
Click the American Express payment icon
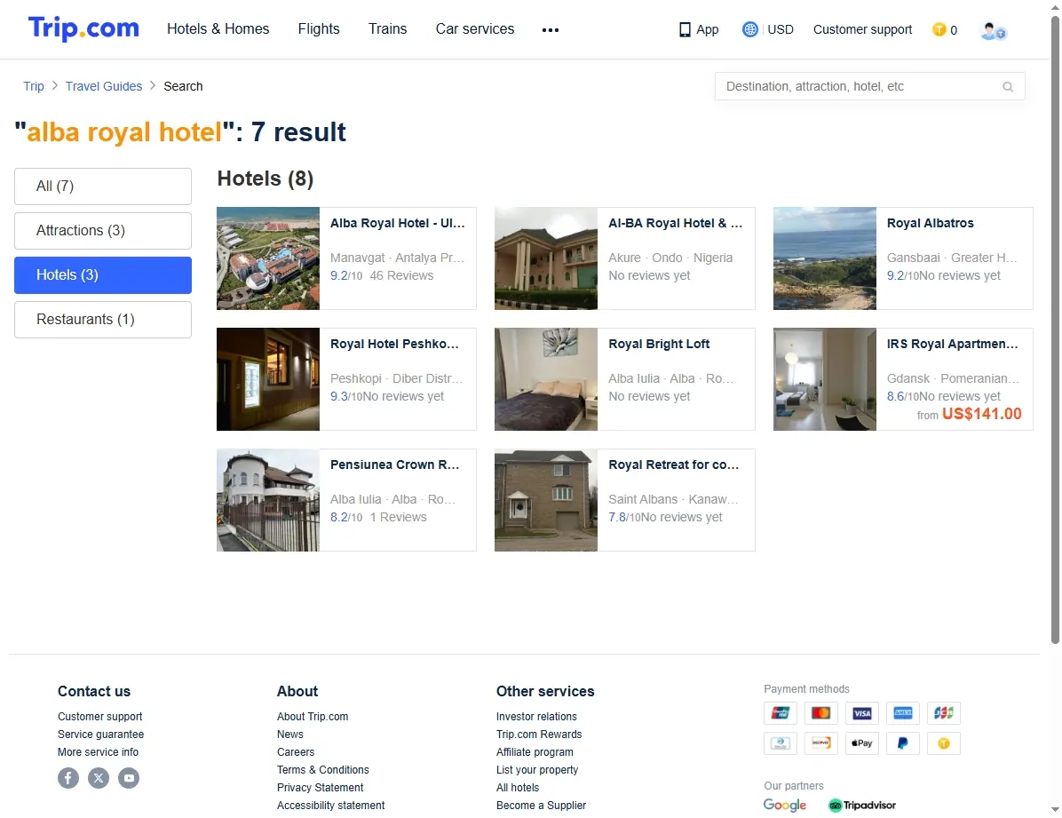(903, 713)
